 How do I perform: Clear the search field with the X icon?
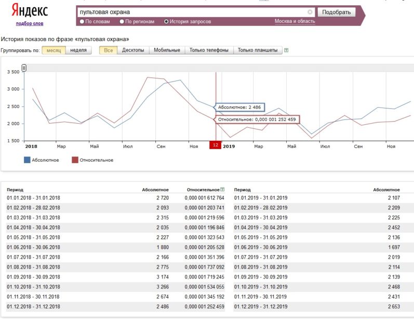[310, 12]
